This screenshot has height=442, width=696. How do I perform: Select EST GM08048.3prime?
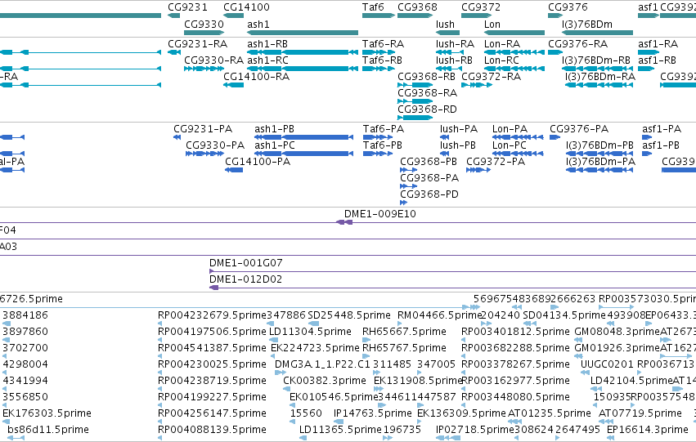point(617,332)
